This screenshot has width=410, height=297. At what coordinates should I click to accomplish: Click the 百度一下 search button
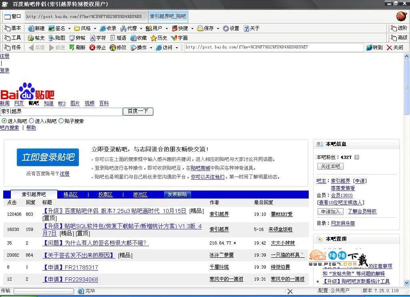[x=138, y=112]
